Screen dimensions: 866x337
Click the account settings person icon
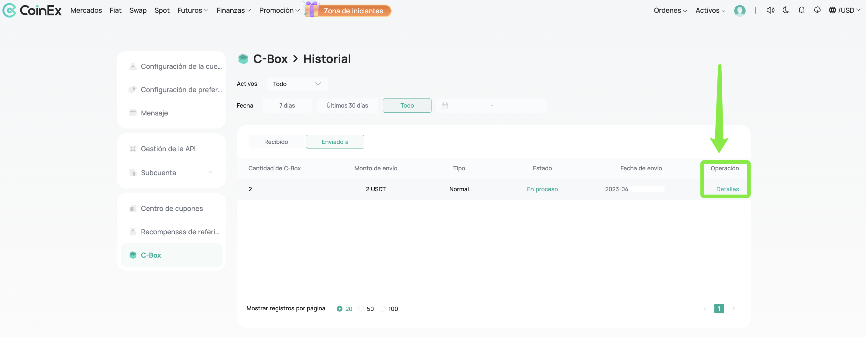(x=133, y=66)
